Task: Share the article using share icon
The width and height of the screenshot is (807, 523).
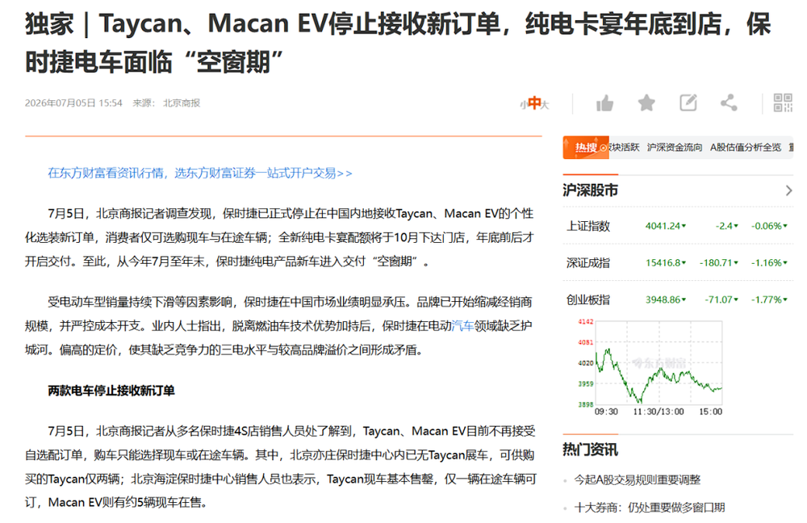Action: click(729, 103)
